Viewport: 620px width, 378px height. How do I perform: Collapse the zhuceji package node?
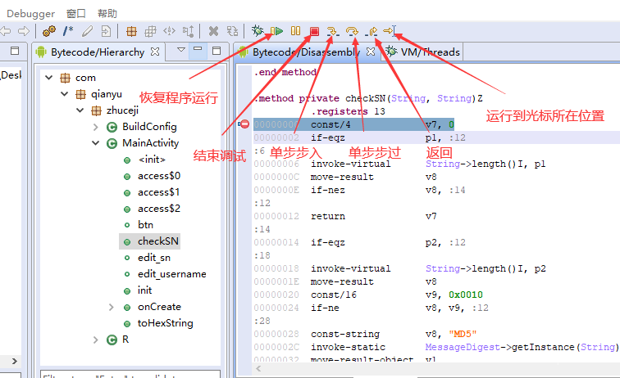[80, 110]
